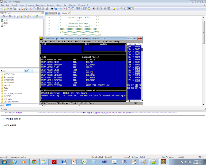Viewport: 206px width, 165px height.
Task: Sort file list by Name column
Action: tap(12, 71)
